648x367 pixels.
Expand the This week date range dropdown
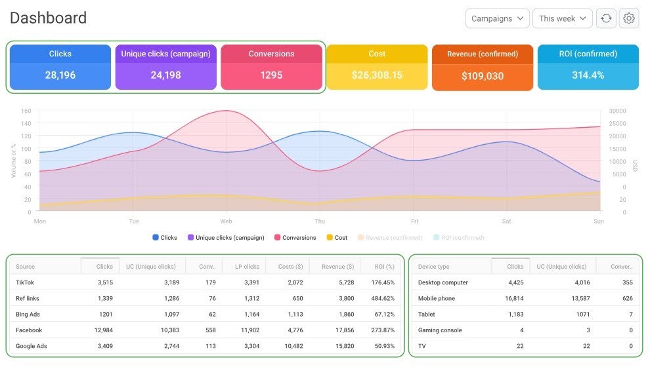[563, 18]
